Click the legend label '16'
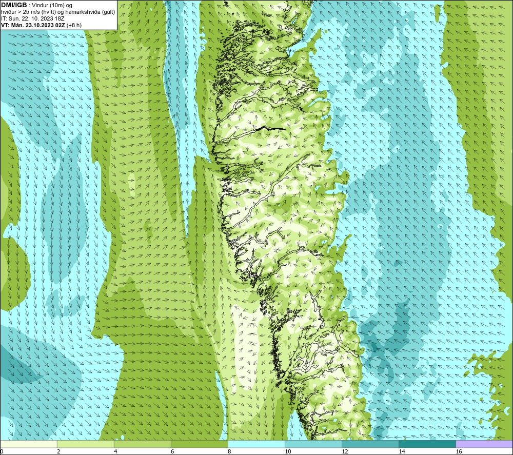Viewport: 513px width, 455px height. point(459,451)
